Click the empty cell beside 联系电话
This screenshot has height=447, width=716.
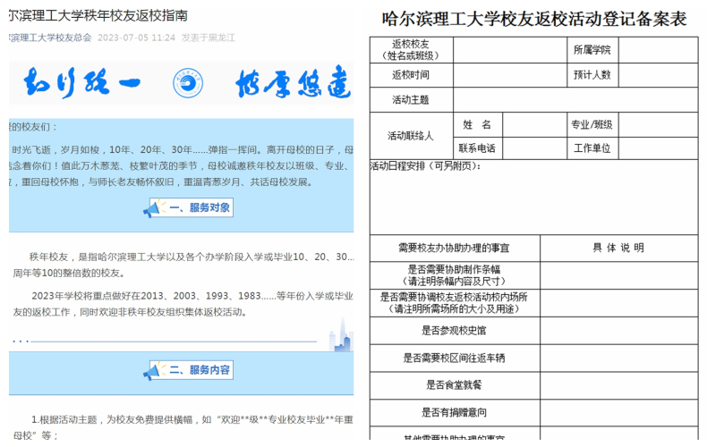(533, 148)
